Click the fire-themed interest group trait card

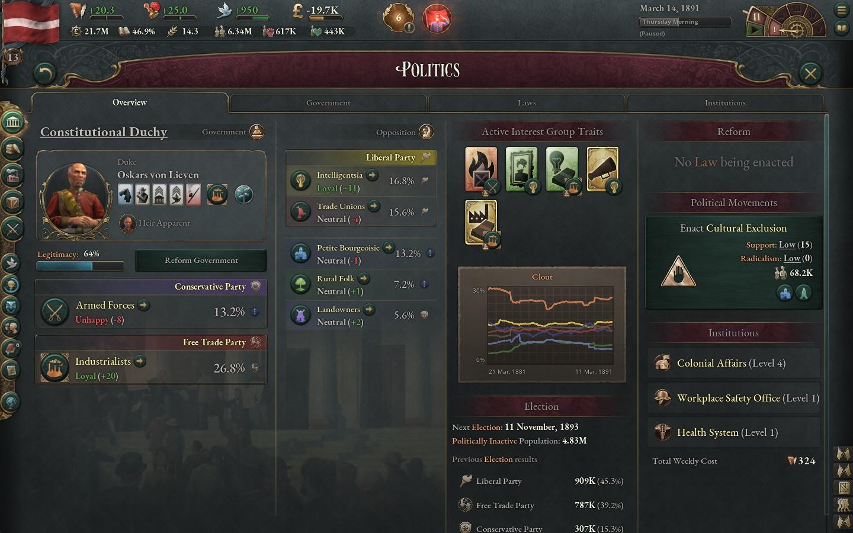(x=481, y=169)
